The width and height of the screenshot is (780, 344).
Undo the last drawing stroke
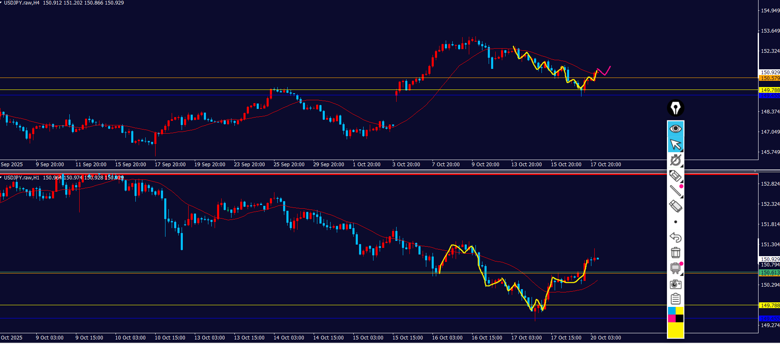click(x=675, y=237)
